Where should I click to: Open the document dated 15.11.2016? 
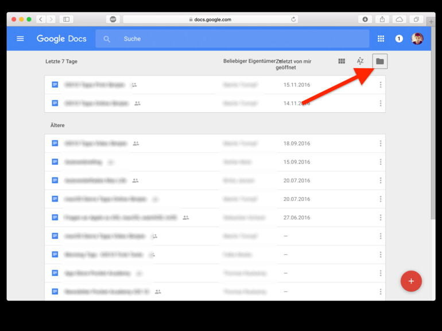(215, 85)
